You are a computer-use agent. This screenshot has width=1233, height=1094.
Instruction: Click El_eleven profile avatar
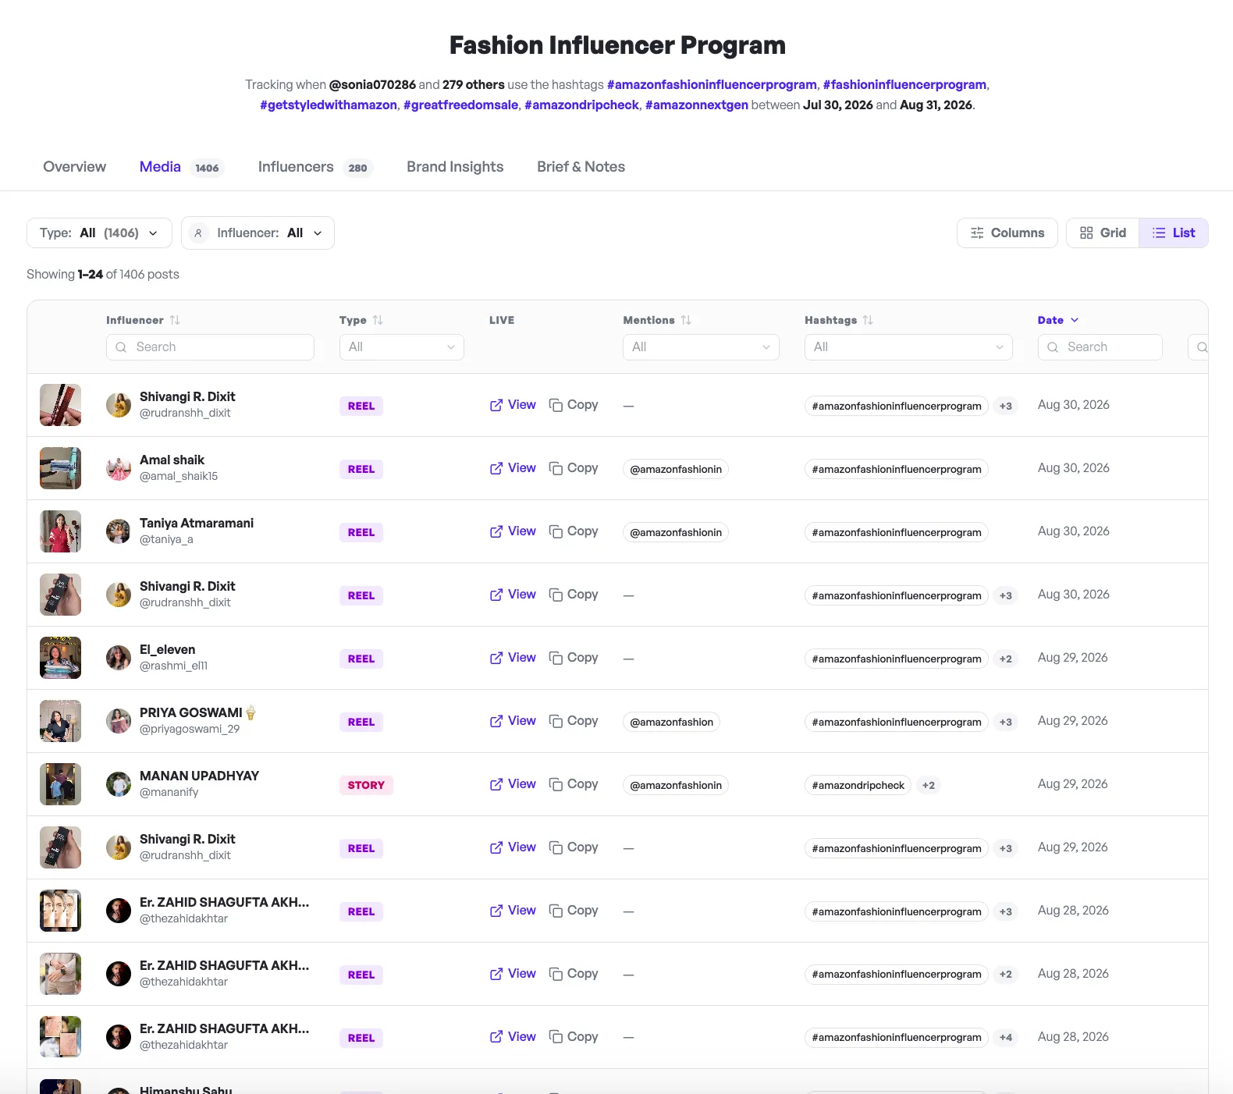pos(119,658)
